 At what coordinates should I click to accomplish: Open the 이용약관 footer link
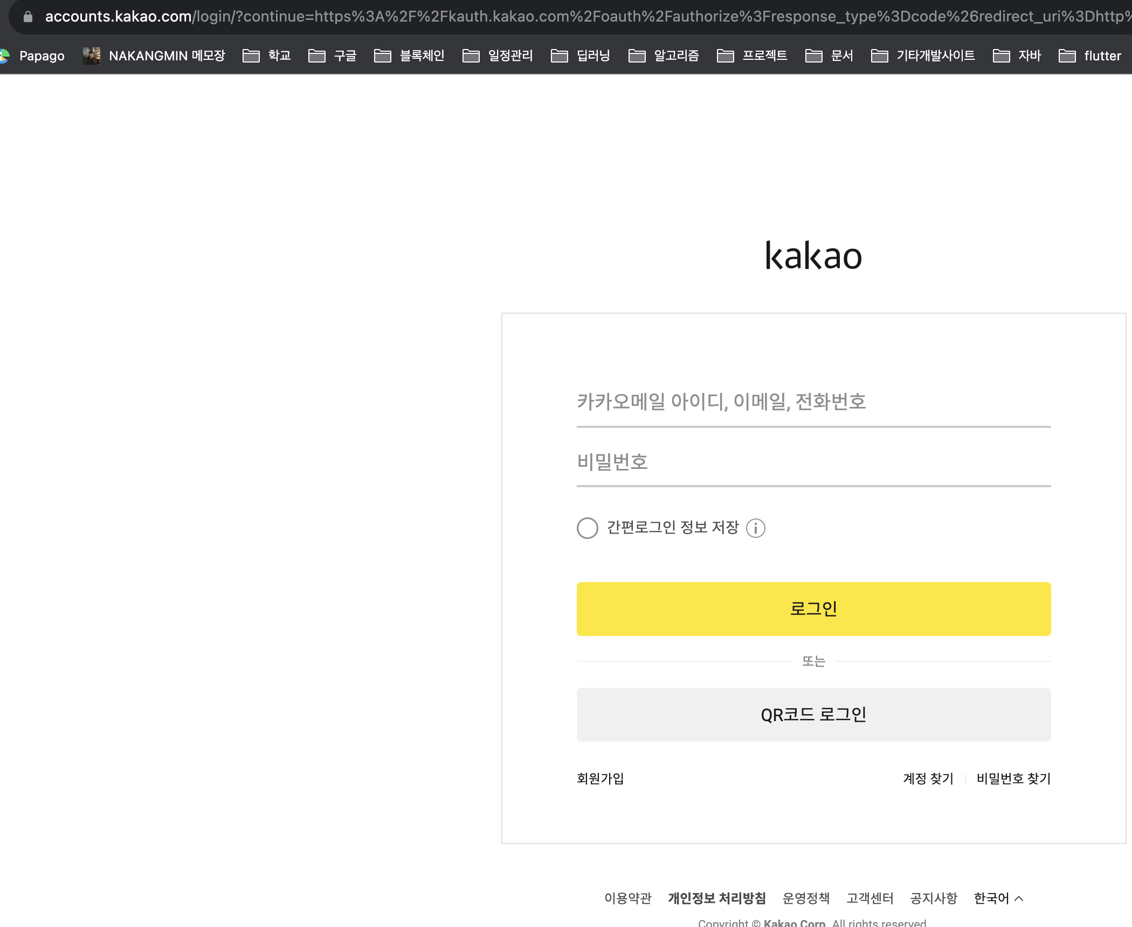(628, 898)
